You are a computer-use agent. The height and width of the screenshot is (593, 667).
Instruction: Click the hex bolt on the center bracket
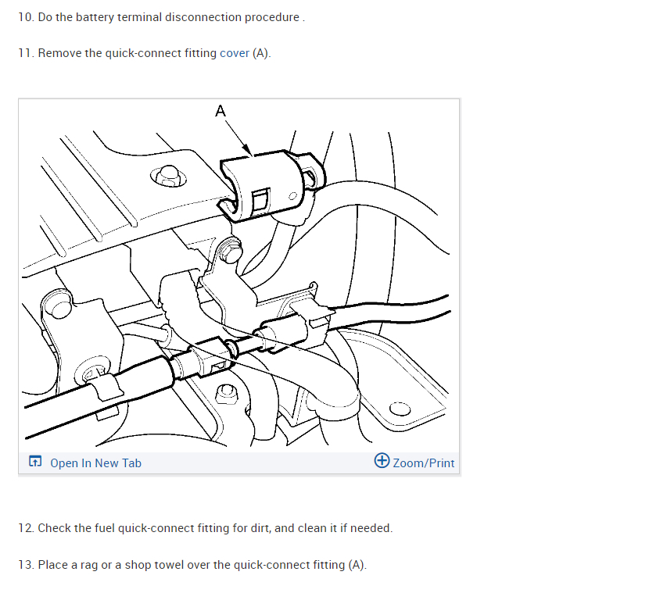(230, 250)
